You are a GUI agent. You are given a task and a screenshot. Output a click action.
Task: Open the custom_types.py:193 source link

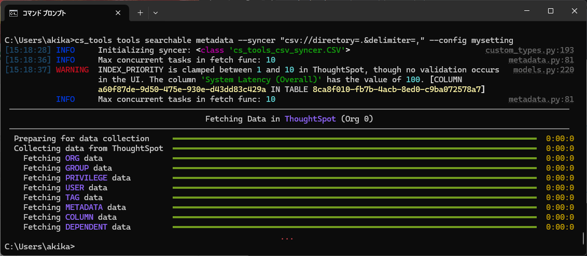tap(529, 50)
